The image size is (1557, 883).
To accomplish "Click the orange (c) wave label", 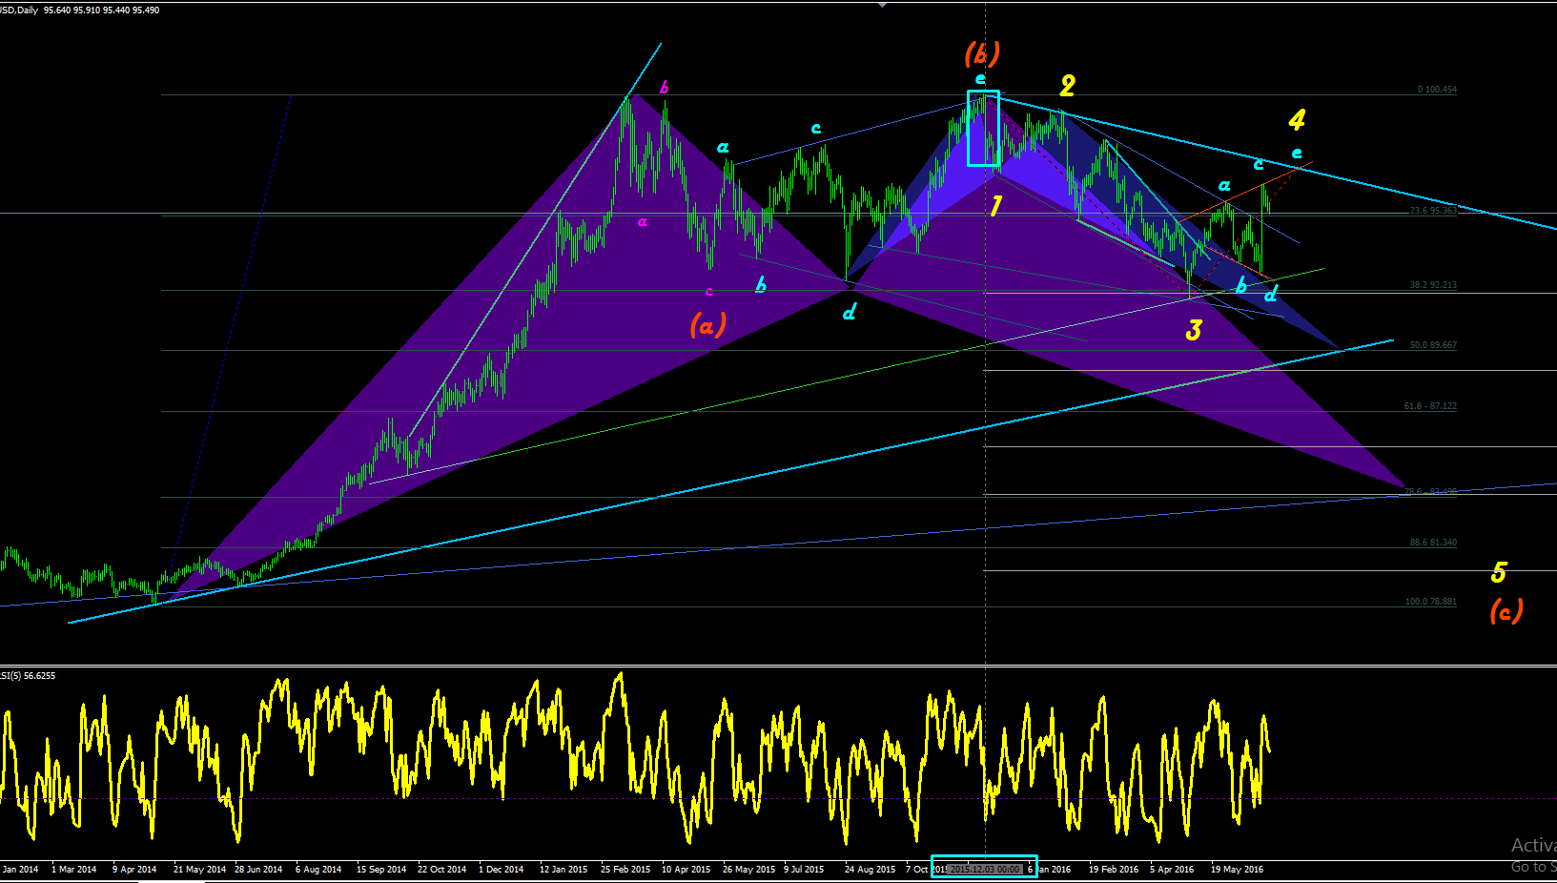I will 1506,610.
